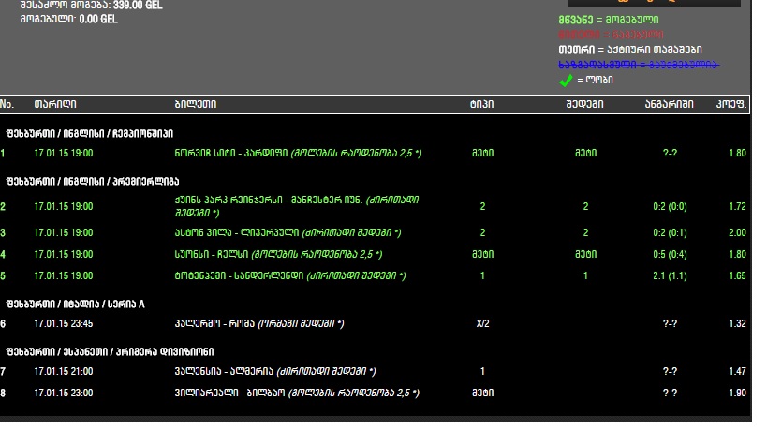Image resolution: width=767 pixels, height=431 pixels.
Task: Click the result '2' in the Aston Villa row
Action: [585, 233]
